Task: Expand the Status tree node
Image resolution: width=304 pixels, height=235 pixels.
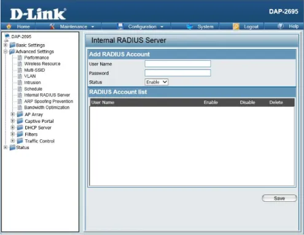Action: [6, 147]
